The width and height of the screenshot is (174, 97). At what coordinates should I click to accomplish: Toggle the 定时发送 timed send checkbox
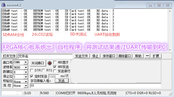coord(32,76)
